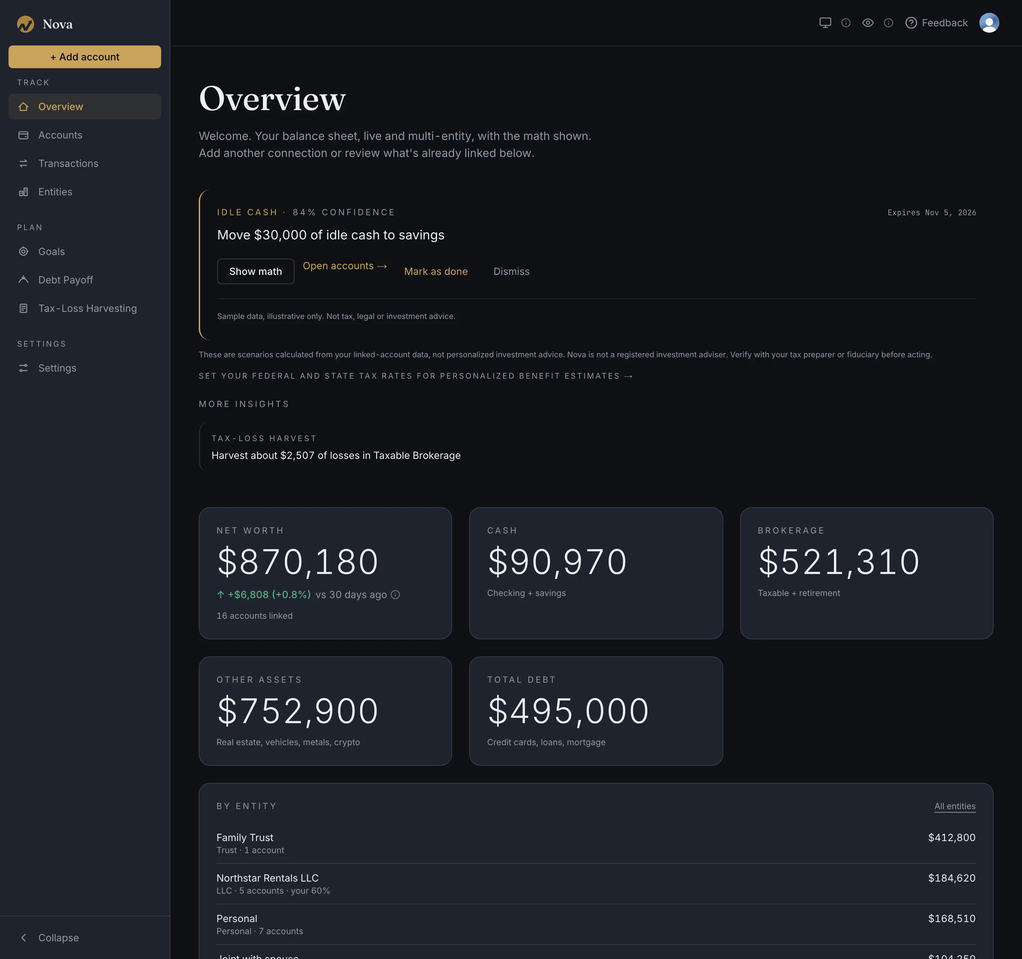The width and height of the screenshot is (1022, 959).
Task: Click the 'Expires Nov 5, 2026' text
Action: [x=932, y=212]
